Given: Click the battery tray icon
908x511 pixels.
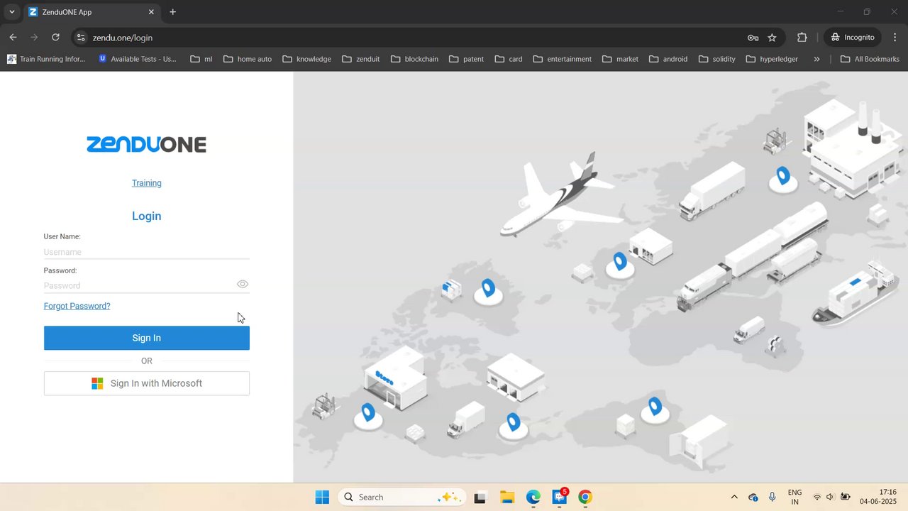Looking at the screenshot, I should pyautogui.click(x=846, y=497).
